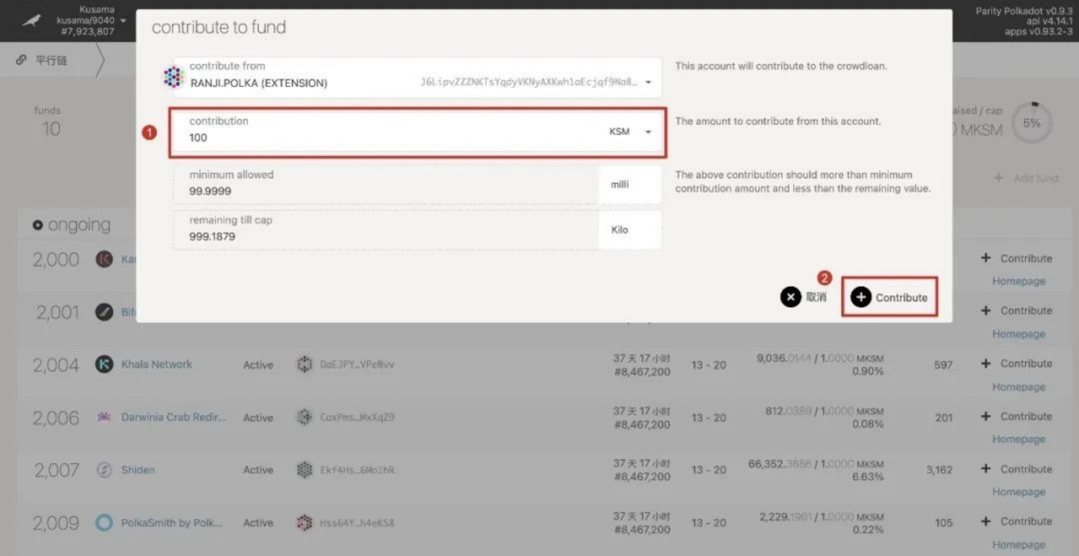Click the Darwinia Crab logo icon
1079x556 pixels.
click(104, 417)
